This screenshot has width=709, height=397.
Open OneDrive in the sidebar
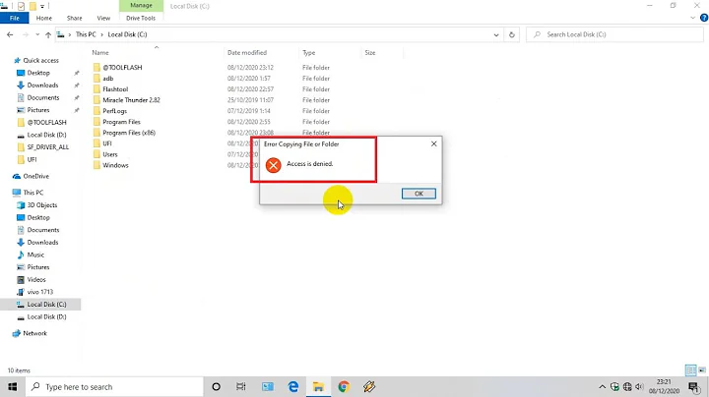click(35, 177)
